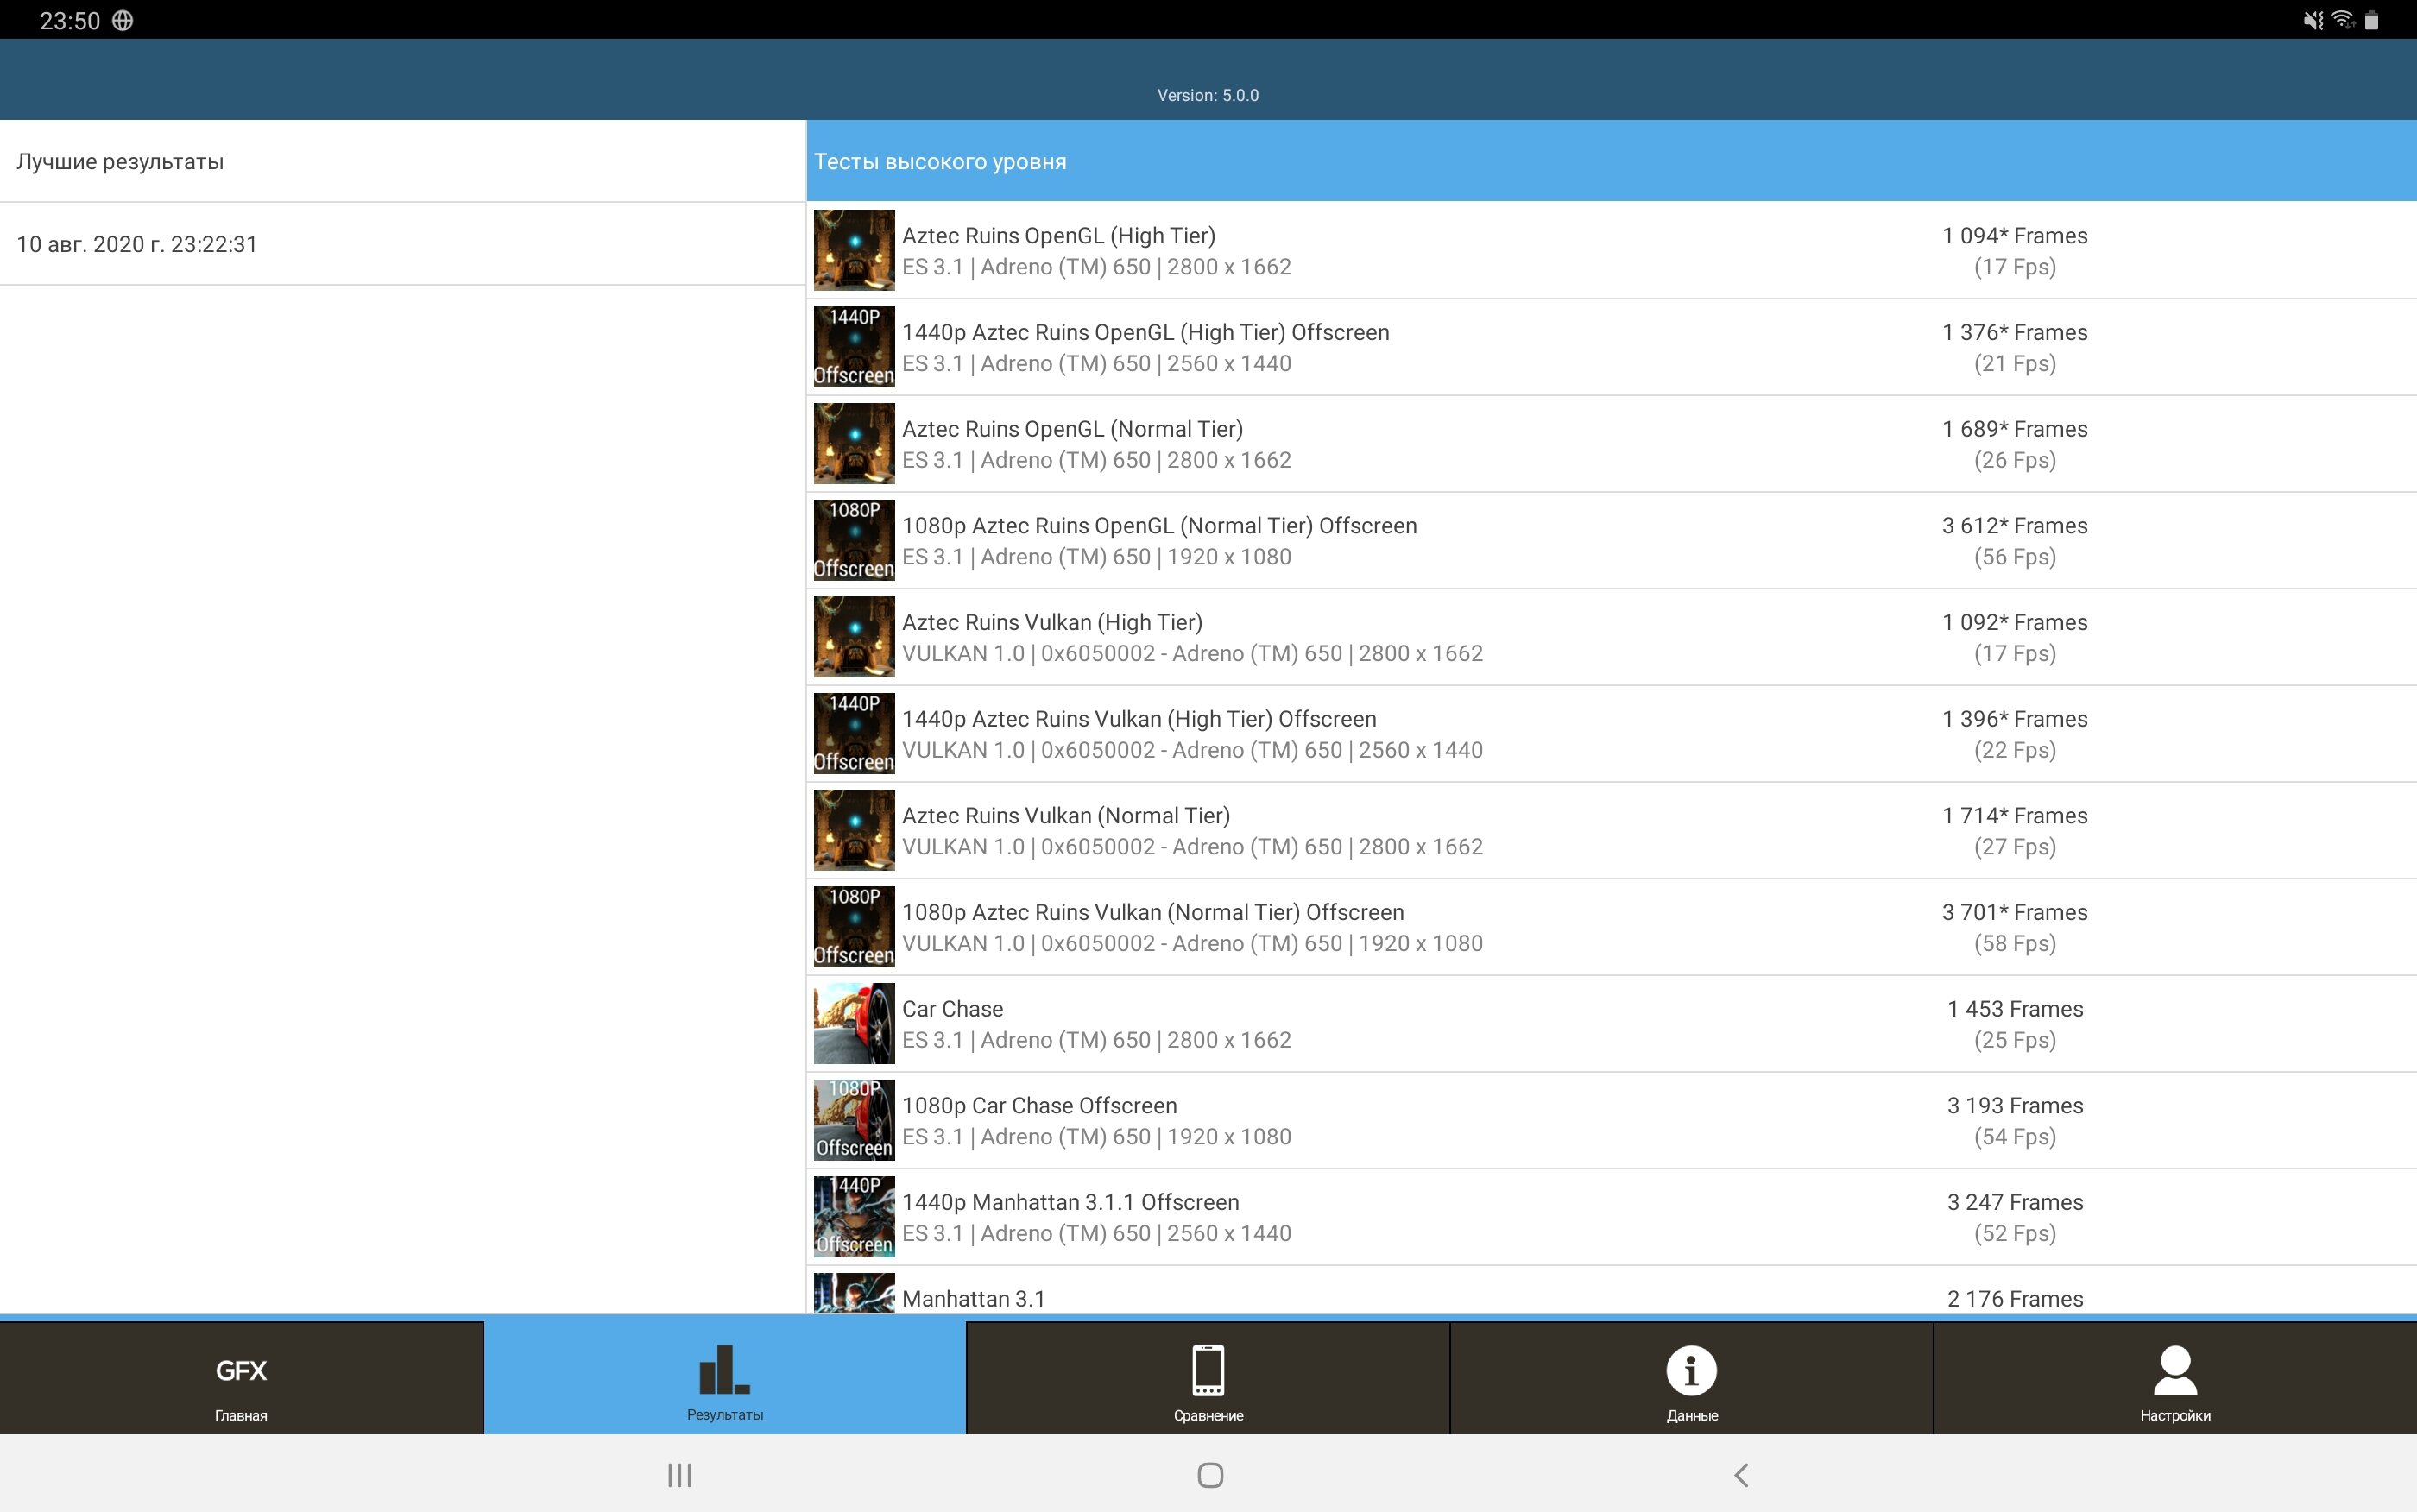Tap the 1 094* Frames result value
2417x1512 pixels.
coord(2015,235)
